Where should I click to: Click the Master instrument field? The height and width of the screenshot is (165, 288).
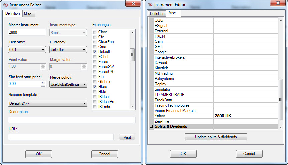pyautogui.click(x=27, y=32)
